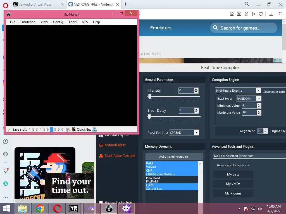Open Opera sidebar history clock icon
The image size is (286, 214).
click(x=6, y=141)
